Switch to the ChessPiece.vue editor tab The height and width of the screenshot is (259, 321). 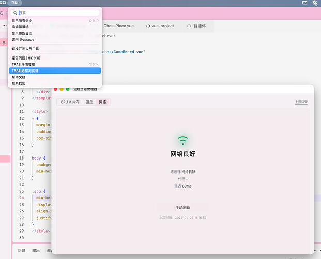pos(119,26)
